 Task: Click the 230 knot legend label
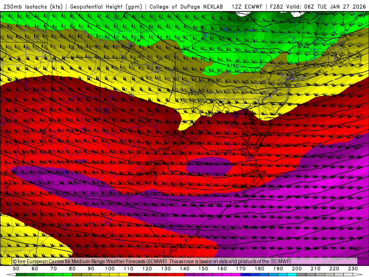point(353,269)
